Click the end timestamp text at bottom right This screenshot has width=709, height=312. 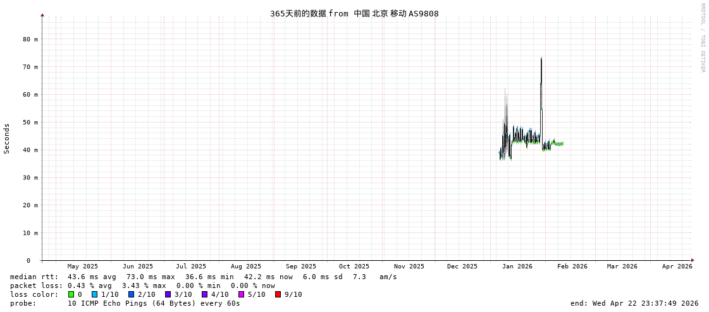[x=634, y=303]
